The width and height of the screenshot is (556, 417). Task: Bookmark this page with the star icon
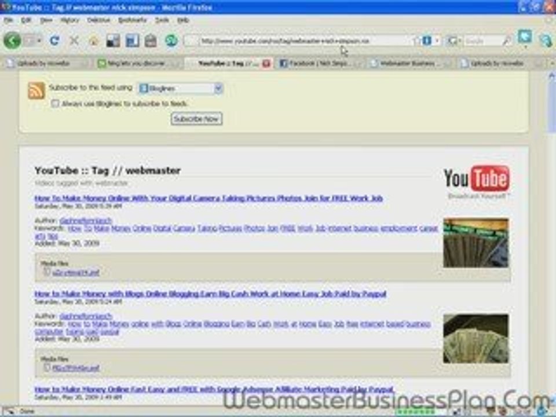pyautogui.click(x=416, y=41)
